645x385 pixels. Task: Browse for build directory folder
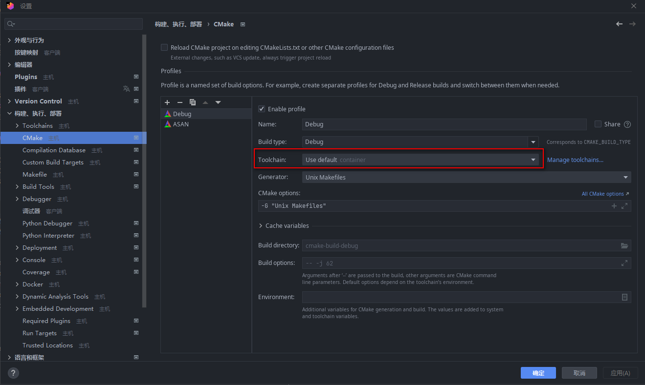tap(624, 245)
